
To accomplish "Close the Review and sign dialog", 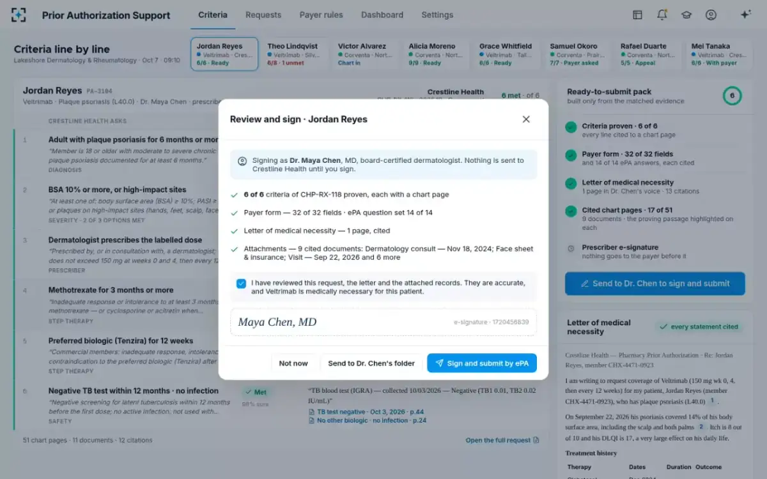I will [526, 119].
